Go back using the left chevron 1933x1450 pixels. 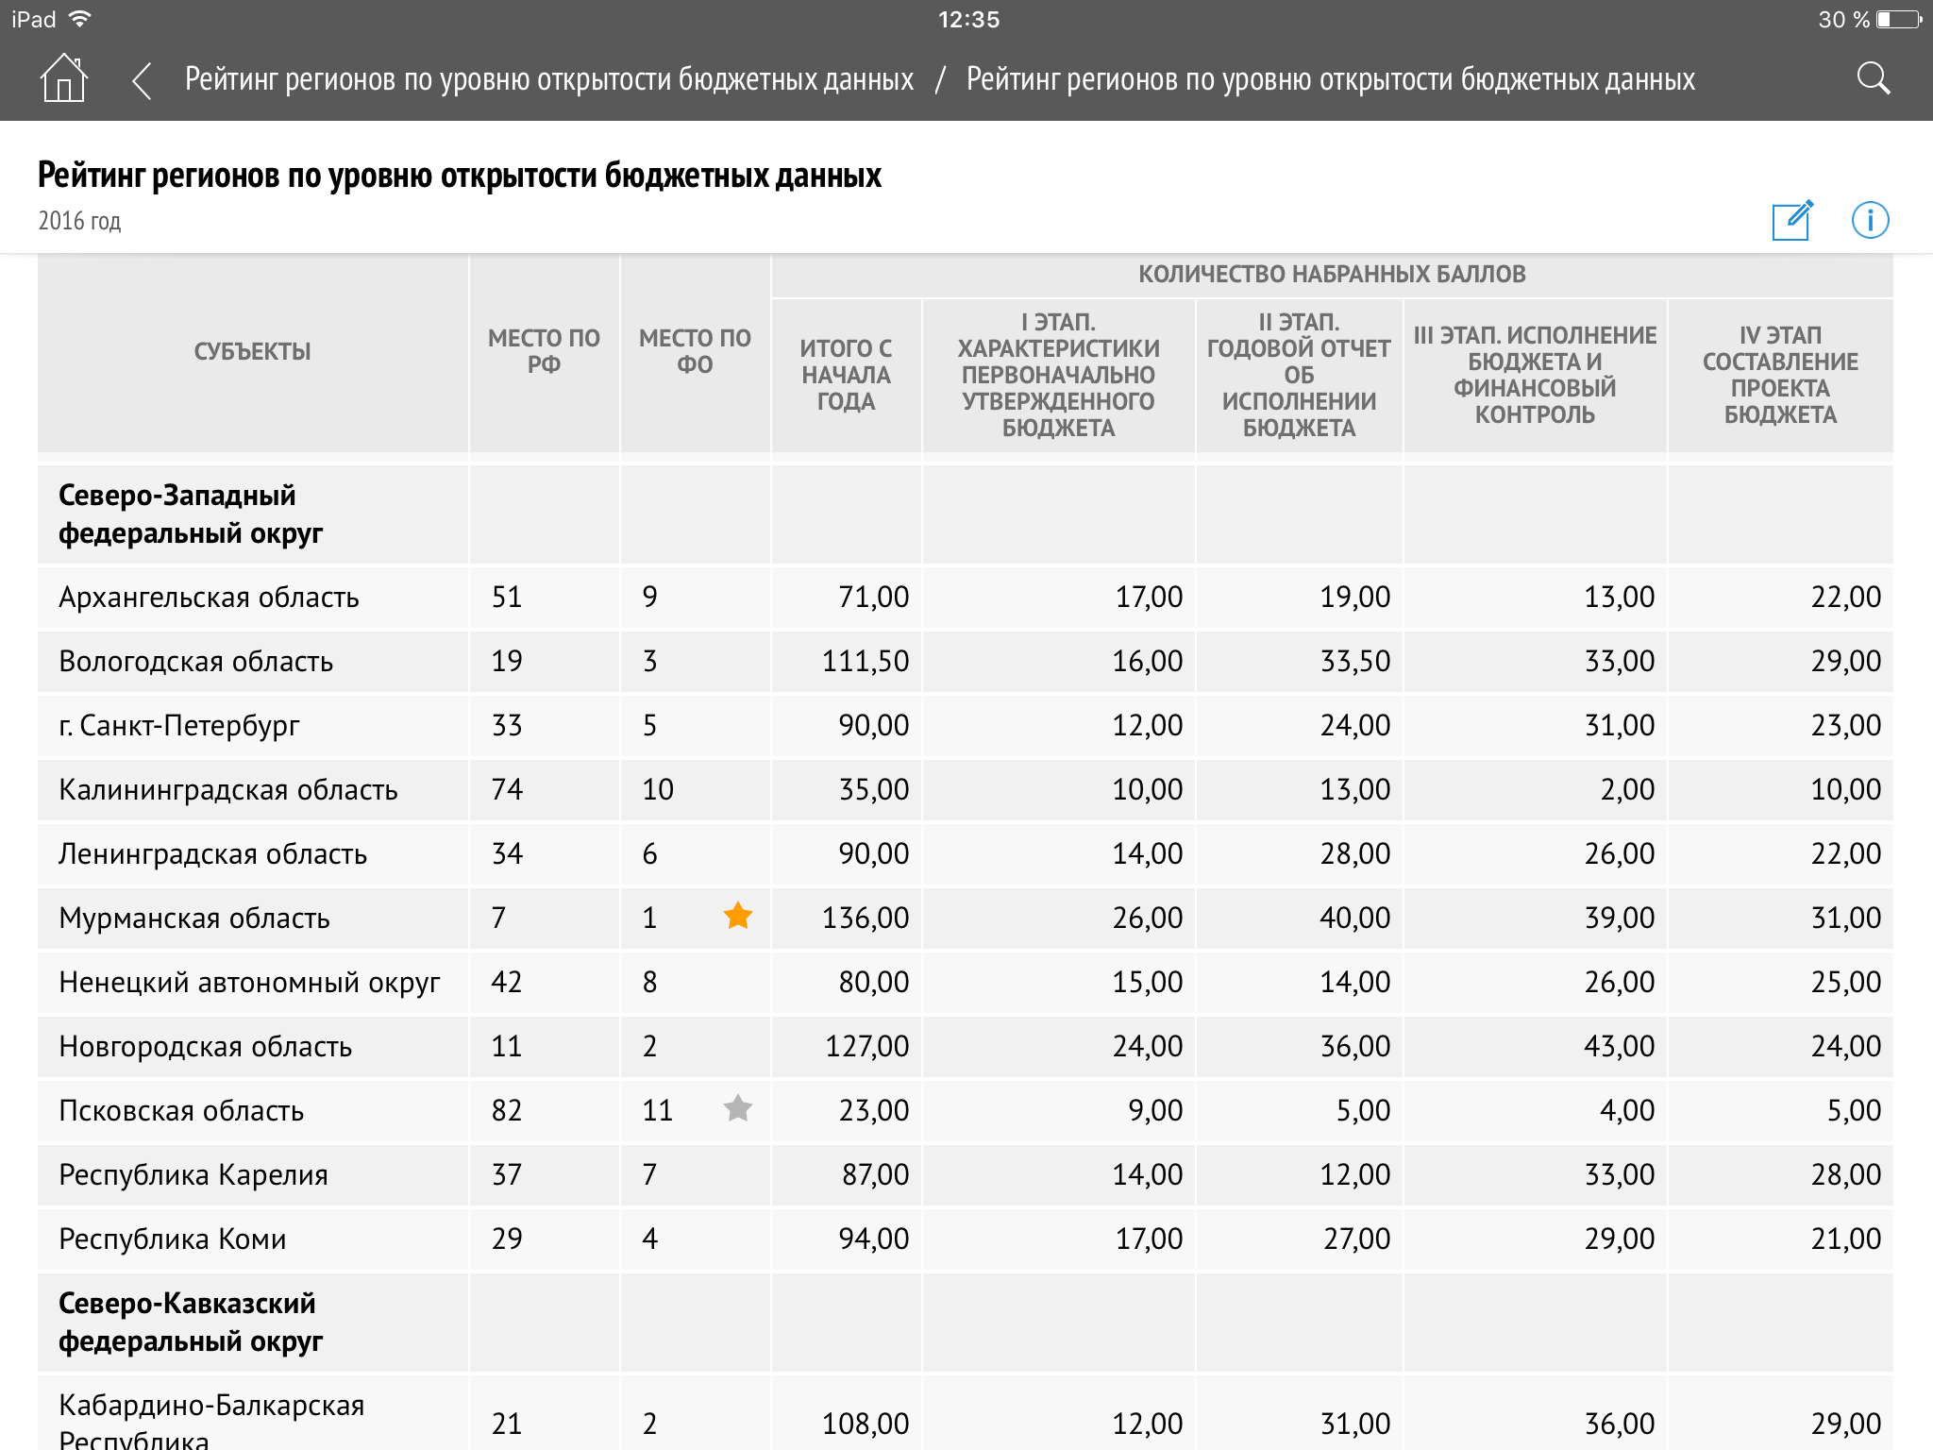[142, 80]
